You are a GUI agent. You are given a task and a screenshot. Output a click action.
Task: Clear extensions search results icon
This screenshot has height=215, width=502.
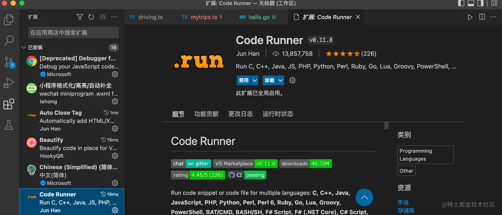[103, 17]
